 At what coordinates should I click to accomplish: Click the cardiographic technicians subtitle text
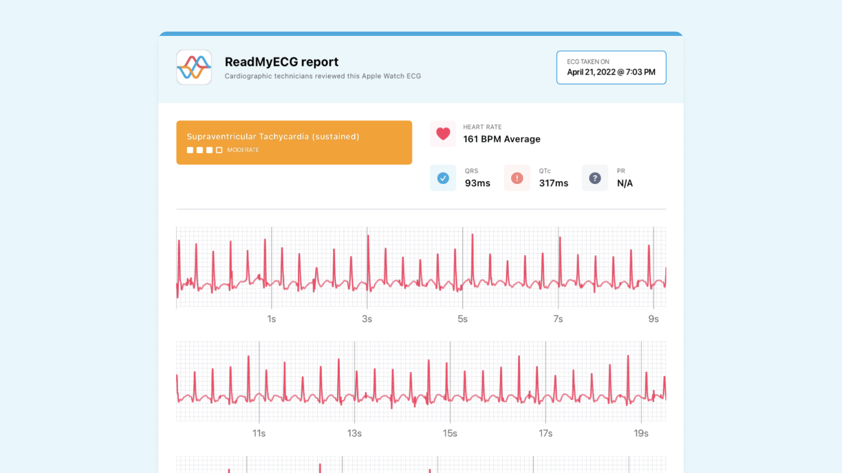[323, 76]
